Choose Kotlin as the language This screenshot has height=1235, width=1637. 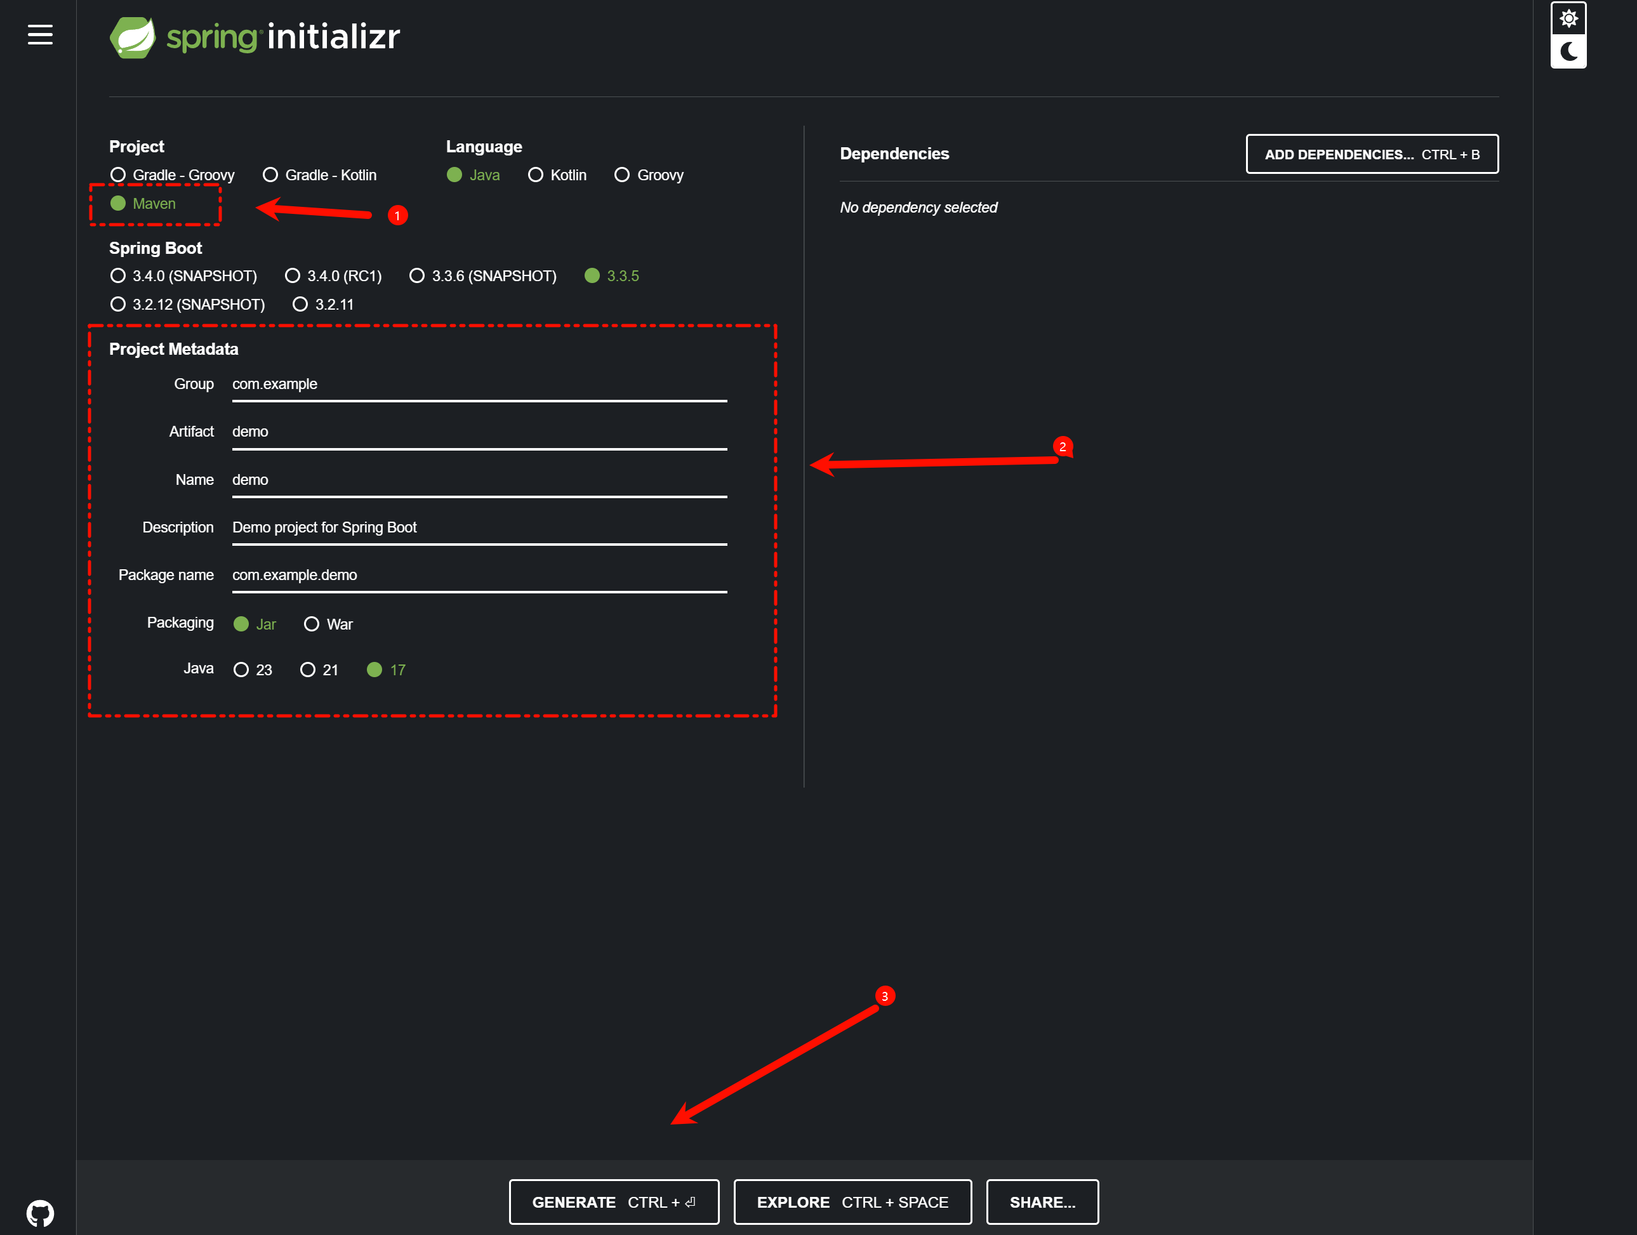click(557, 175)
